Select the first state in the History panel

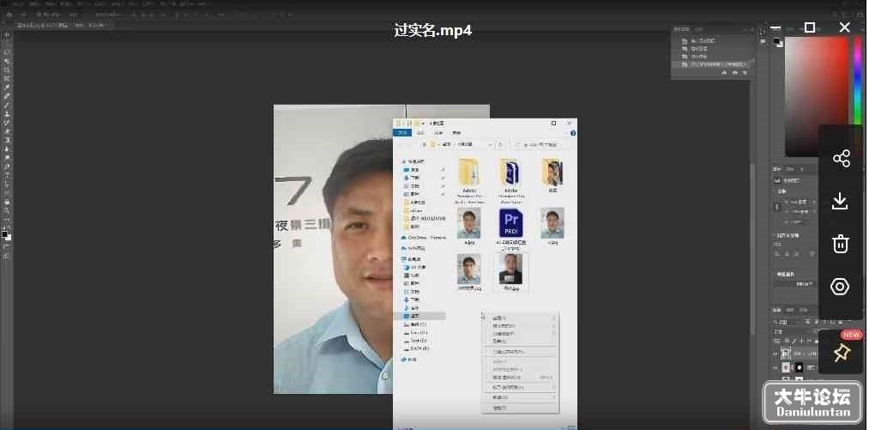pos(713,41)
